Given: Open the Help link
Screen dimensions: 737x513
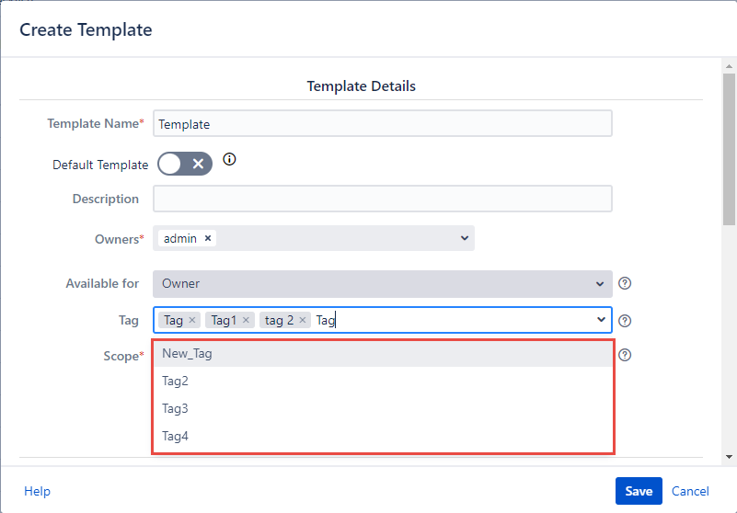Looking at the screenshot, I should pyautogui.click(x=37, y=491).
